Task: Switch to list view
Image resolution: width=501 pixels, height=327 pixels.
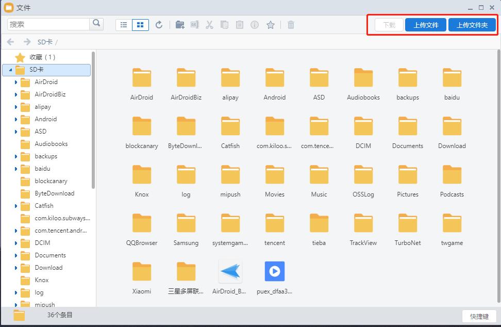Action: point(124,25)
